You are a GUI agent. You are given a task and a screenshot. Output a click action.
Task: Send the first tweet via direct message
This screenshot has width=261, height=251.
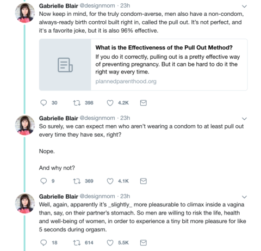click(x=143, y=103)
